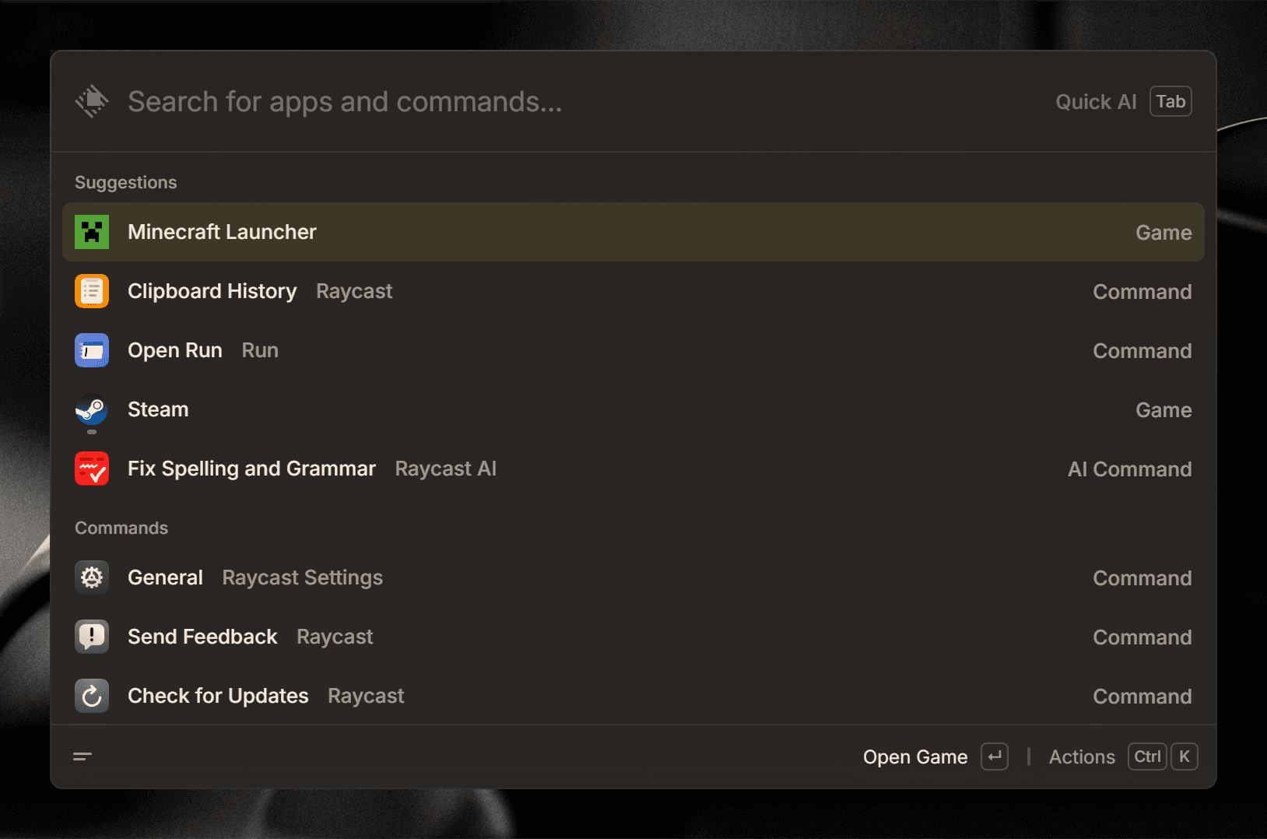Open the Actions panel in the footer
This screenshot has height=839, width=1267.
click(x=1081, y=757)
